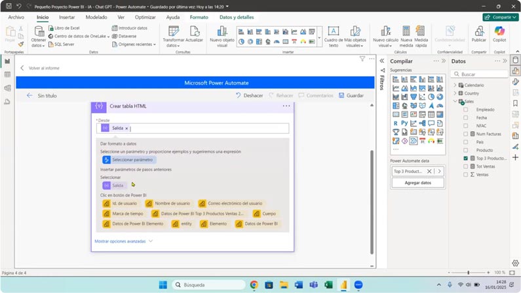Click the Cuadro de texto icon

coord(333,31)
